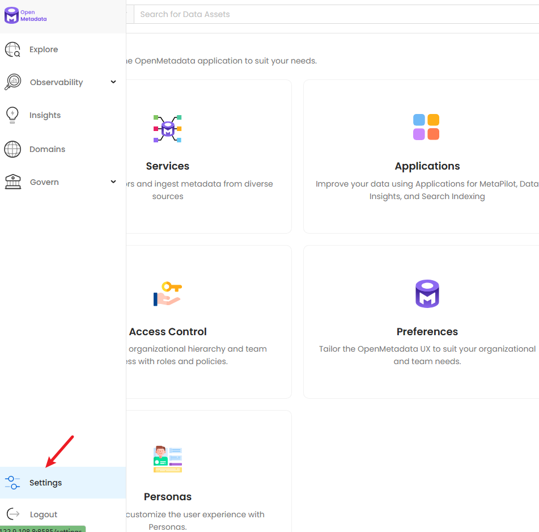
Task: Expand the Observability menu chevron
Action: [113, 82]
